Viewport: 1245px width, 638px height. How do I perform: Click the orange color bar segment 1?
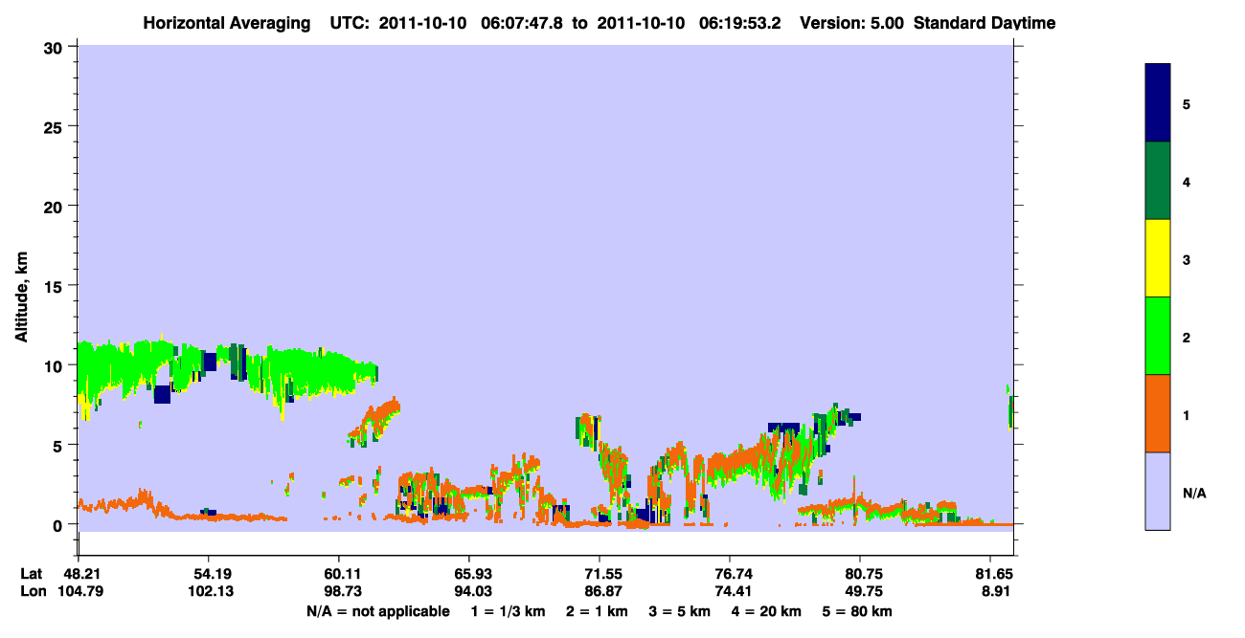click(x=1158, y=413)
